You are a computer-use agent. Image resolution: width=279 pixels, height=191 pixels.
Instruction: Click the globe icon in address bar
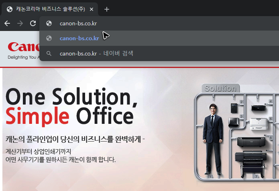pyautogui.click(x=49, y=23)
